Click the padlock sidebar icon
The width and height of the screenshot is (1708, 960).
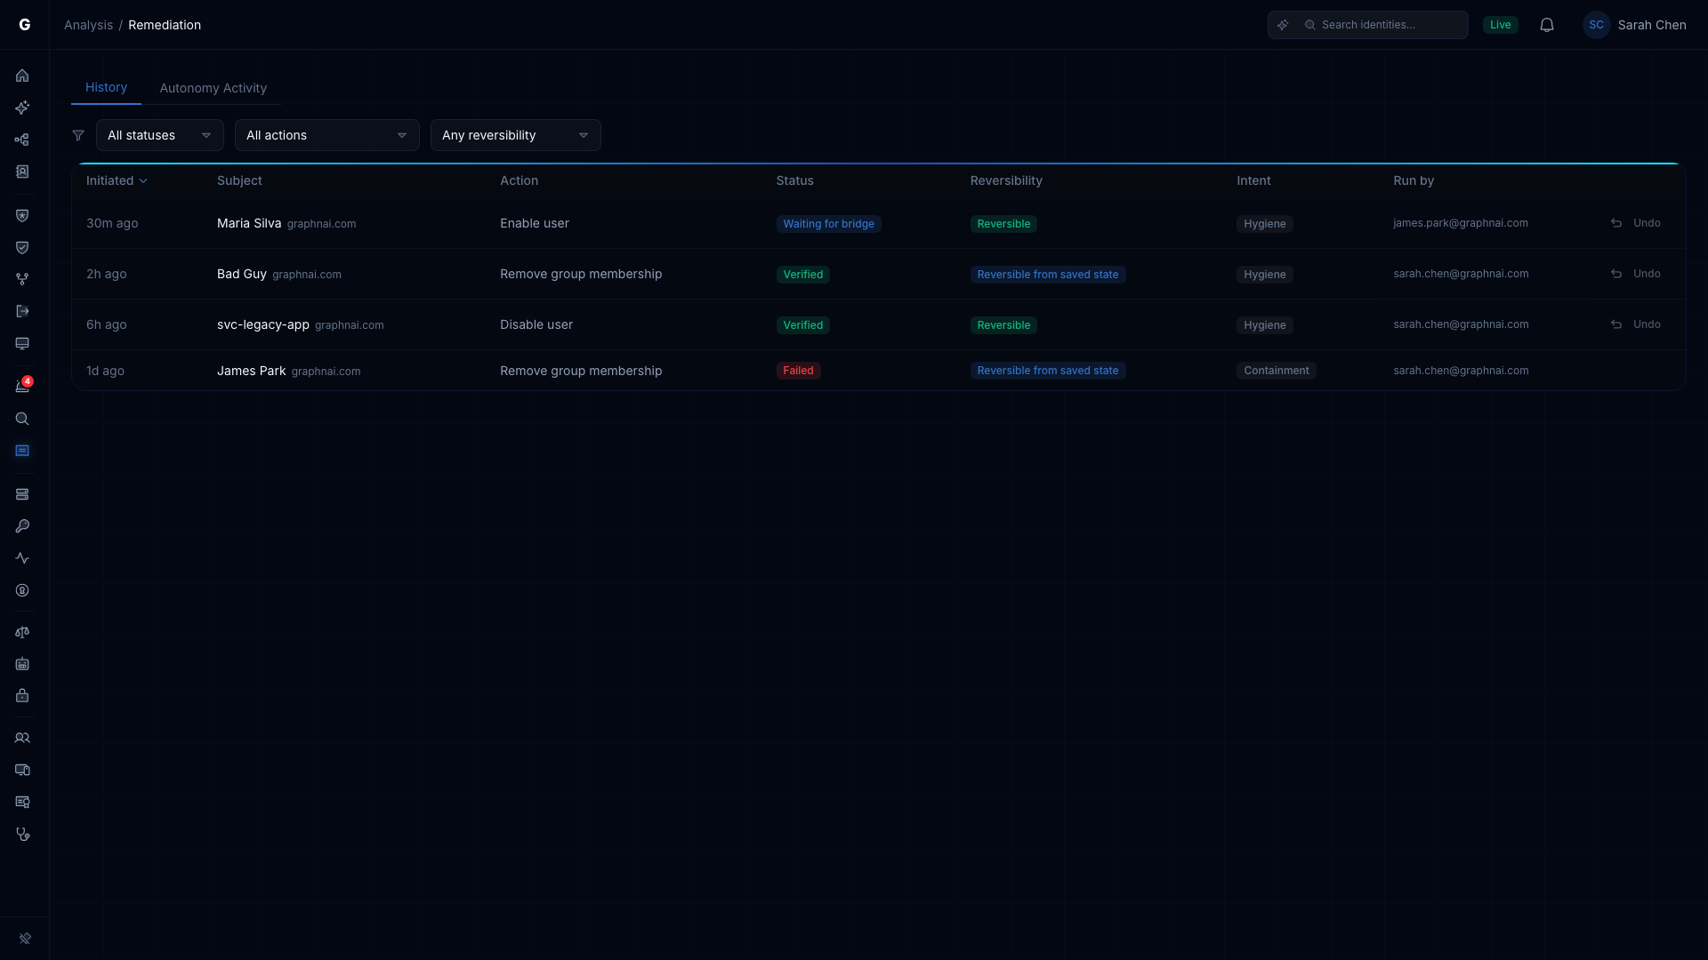[22, 696]
